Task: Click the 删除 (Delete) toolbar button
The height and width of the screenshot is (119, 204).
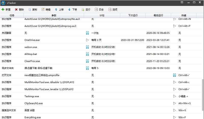Action: point(19,9)
